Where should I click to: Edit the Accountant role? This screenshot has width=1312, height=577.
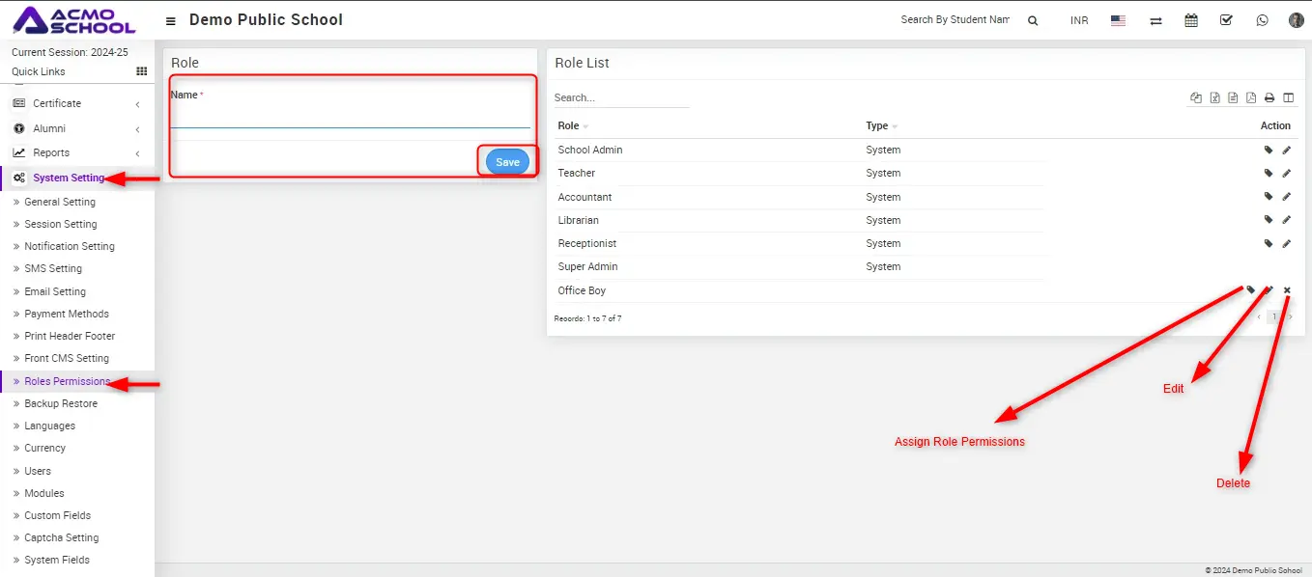click(x=1286, y=197)
